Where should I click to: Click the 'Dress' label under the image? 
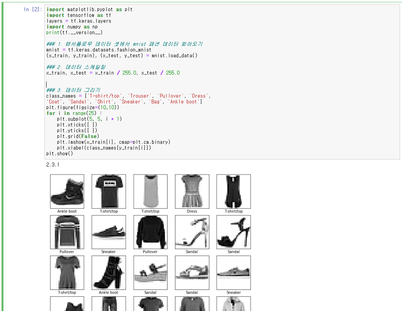coord(192,211)
